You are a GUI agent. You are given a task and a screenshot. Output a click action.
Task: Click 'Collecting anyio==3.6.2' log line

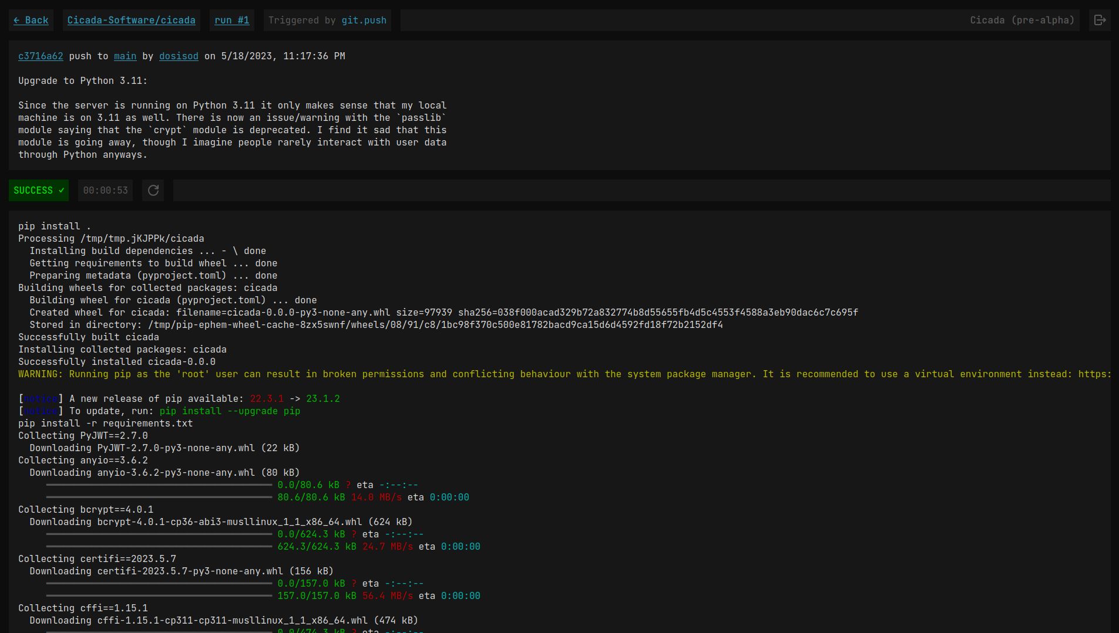(83, 461)
